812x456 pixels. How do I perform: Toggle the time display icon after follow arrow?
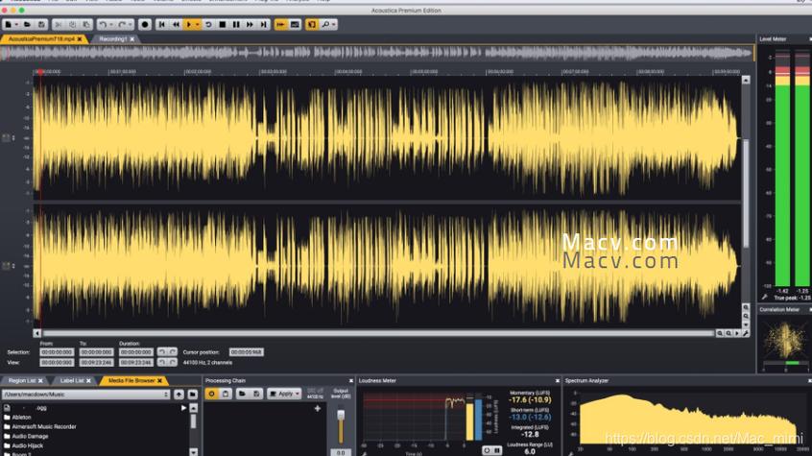click(295, 24)
